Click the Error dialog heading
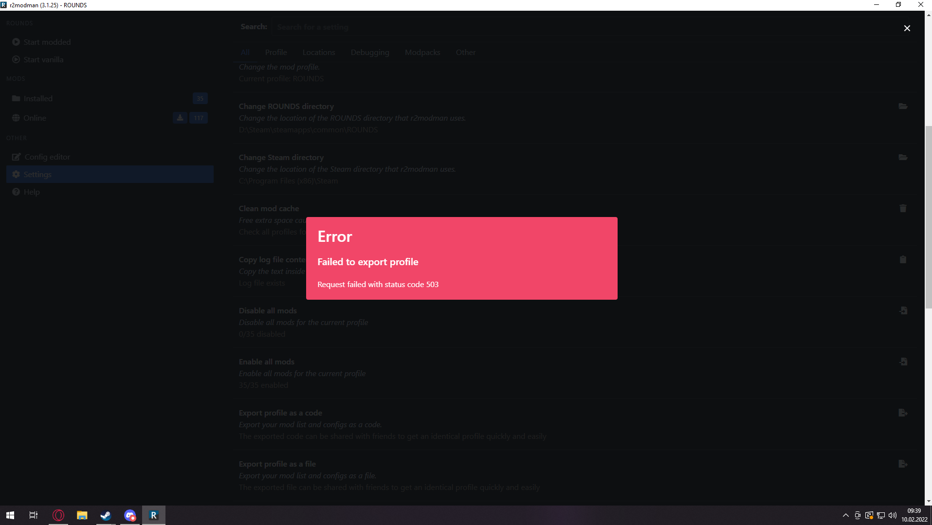 point(335,236)
